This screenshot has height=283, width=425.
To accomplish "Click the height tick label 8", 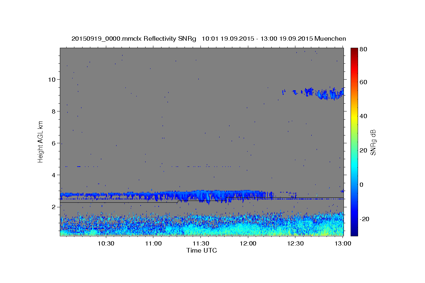I will tap(54, 111).
